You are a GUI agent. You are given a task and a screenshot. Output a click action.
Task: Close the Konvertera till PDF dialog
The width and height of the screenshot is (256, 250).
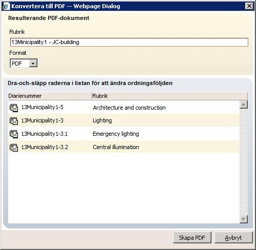coord(249,6)
